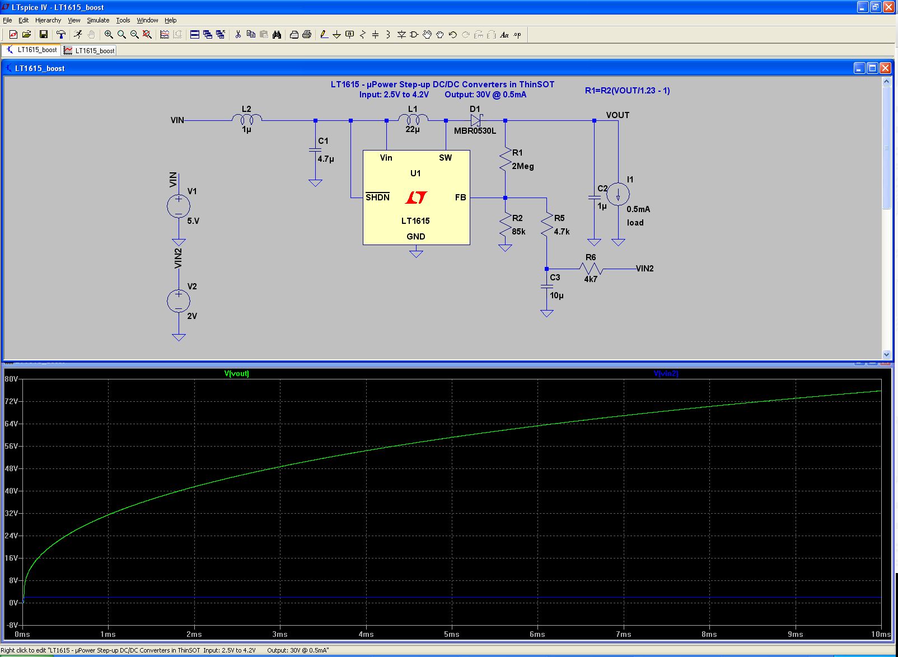Select the Text 'Aa' tool
Screen dimensions: 898x657
(x=504, y=35)
